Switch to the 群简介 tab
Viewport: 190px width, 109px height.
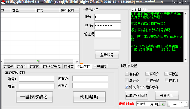click(x=21, y=66)
